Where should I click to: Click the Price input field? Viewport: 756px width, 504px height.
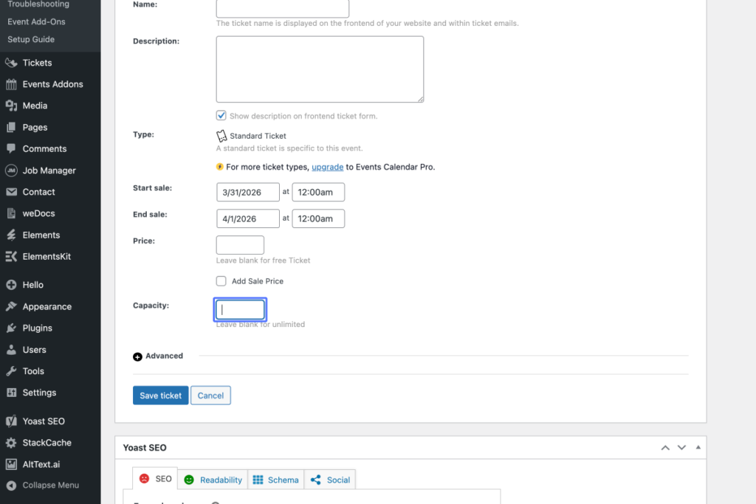[x=240, y=245]
